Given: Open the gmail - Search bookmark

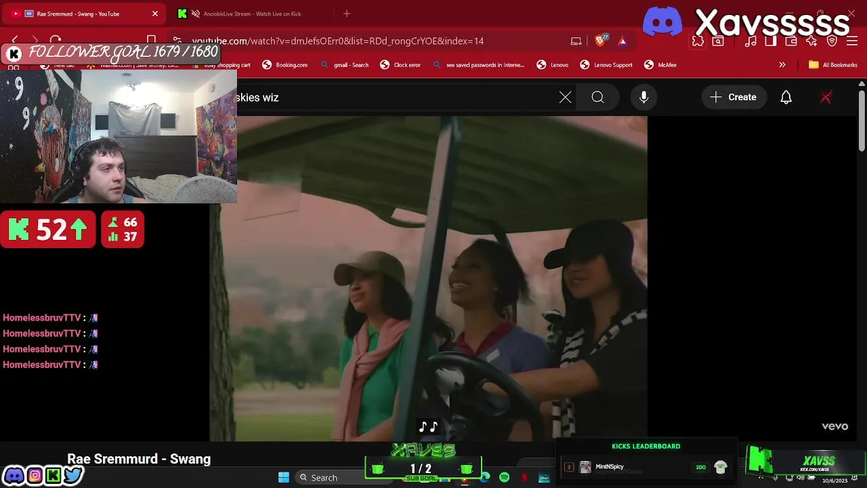Looking at the screenshot, I should click(x=345, y=65).
